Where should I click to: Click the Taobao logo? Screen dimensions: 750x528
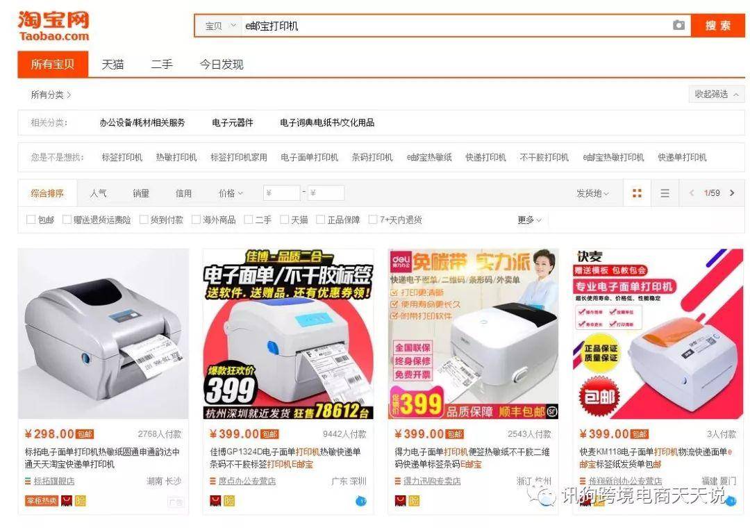tap(53, 26)
